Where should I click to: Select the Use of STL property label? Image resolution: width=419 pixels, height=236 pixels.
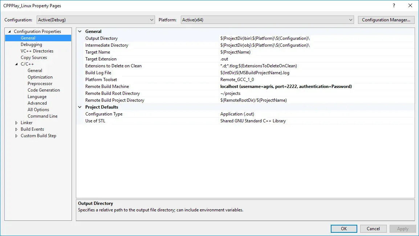coord(95,121)
